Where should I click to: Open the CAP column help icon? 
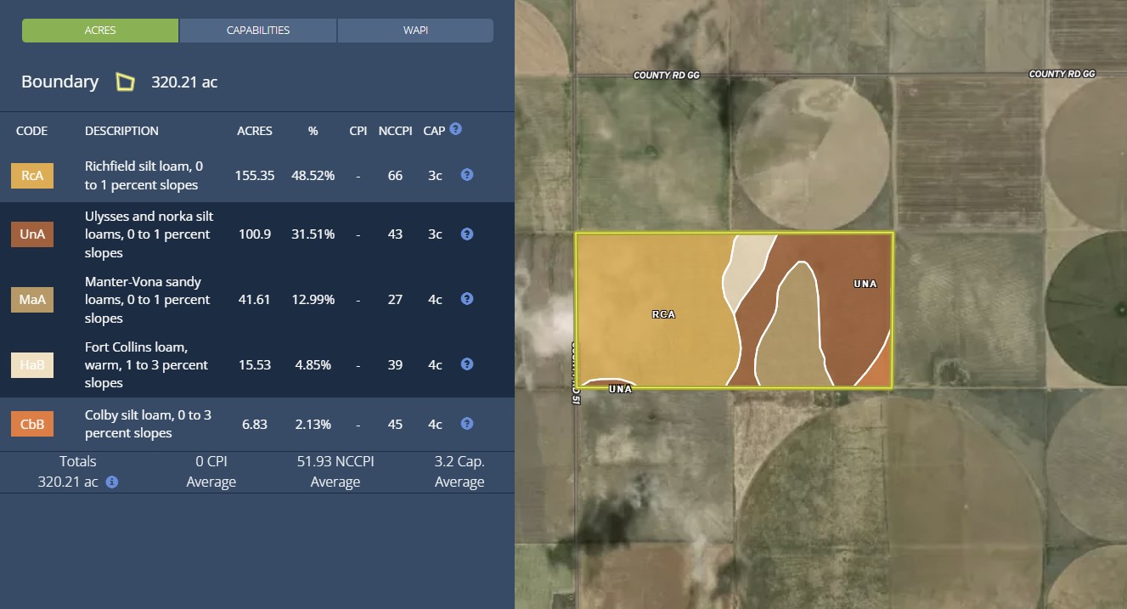(456, 129)
